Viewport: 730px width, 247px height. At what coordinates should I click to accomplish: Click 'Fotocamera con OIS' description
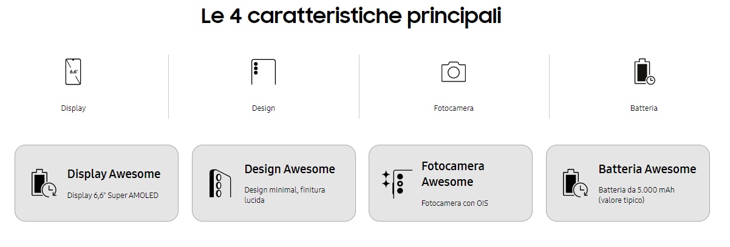(x=455, y=203)
